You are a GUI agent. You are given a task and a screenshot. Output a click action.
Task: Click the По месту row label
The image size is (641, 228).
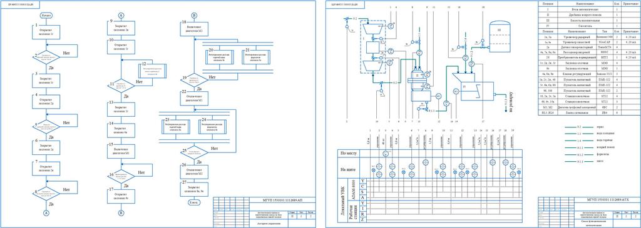[349, 154]
